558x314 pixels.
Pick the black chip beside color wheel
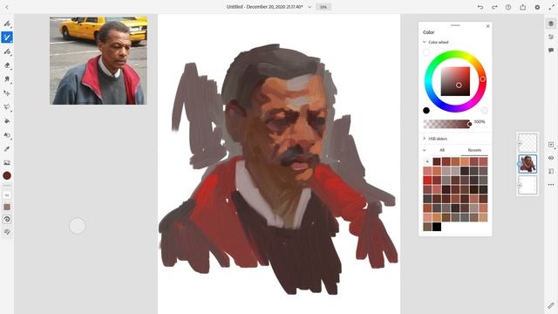coord(426,111)
